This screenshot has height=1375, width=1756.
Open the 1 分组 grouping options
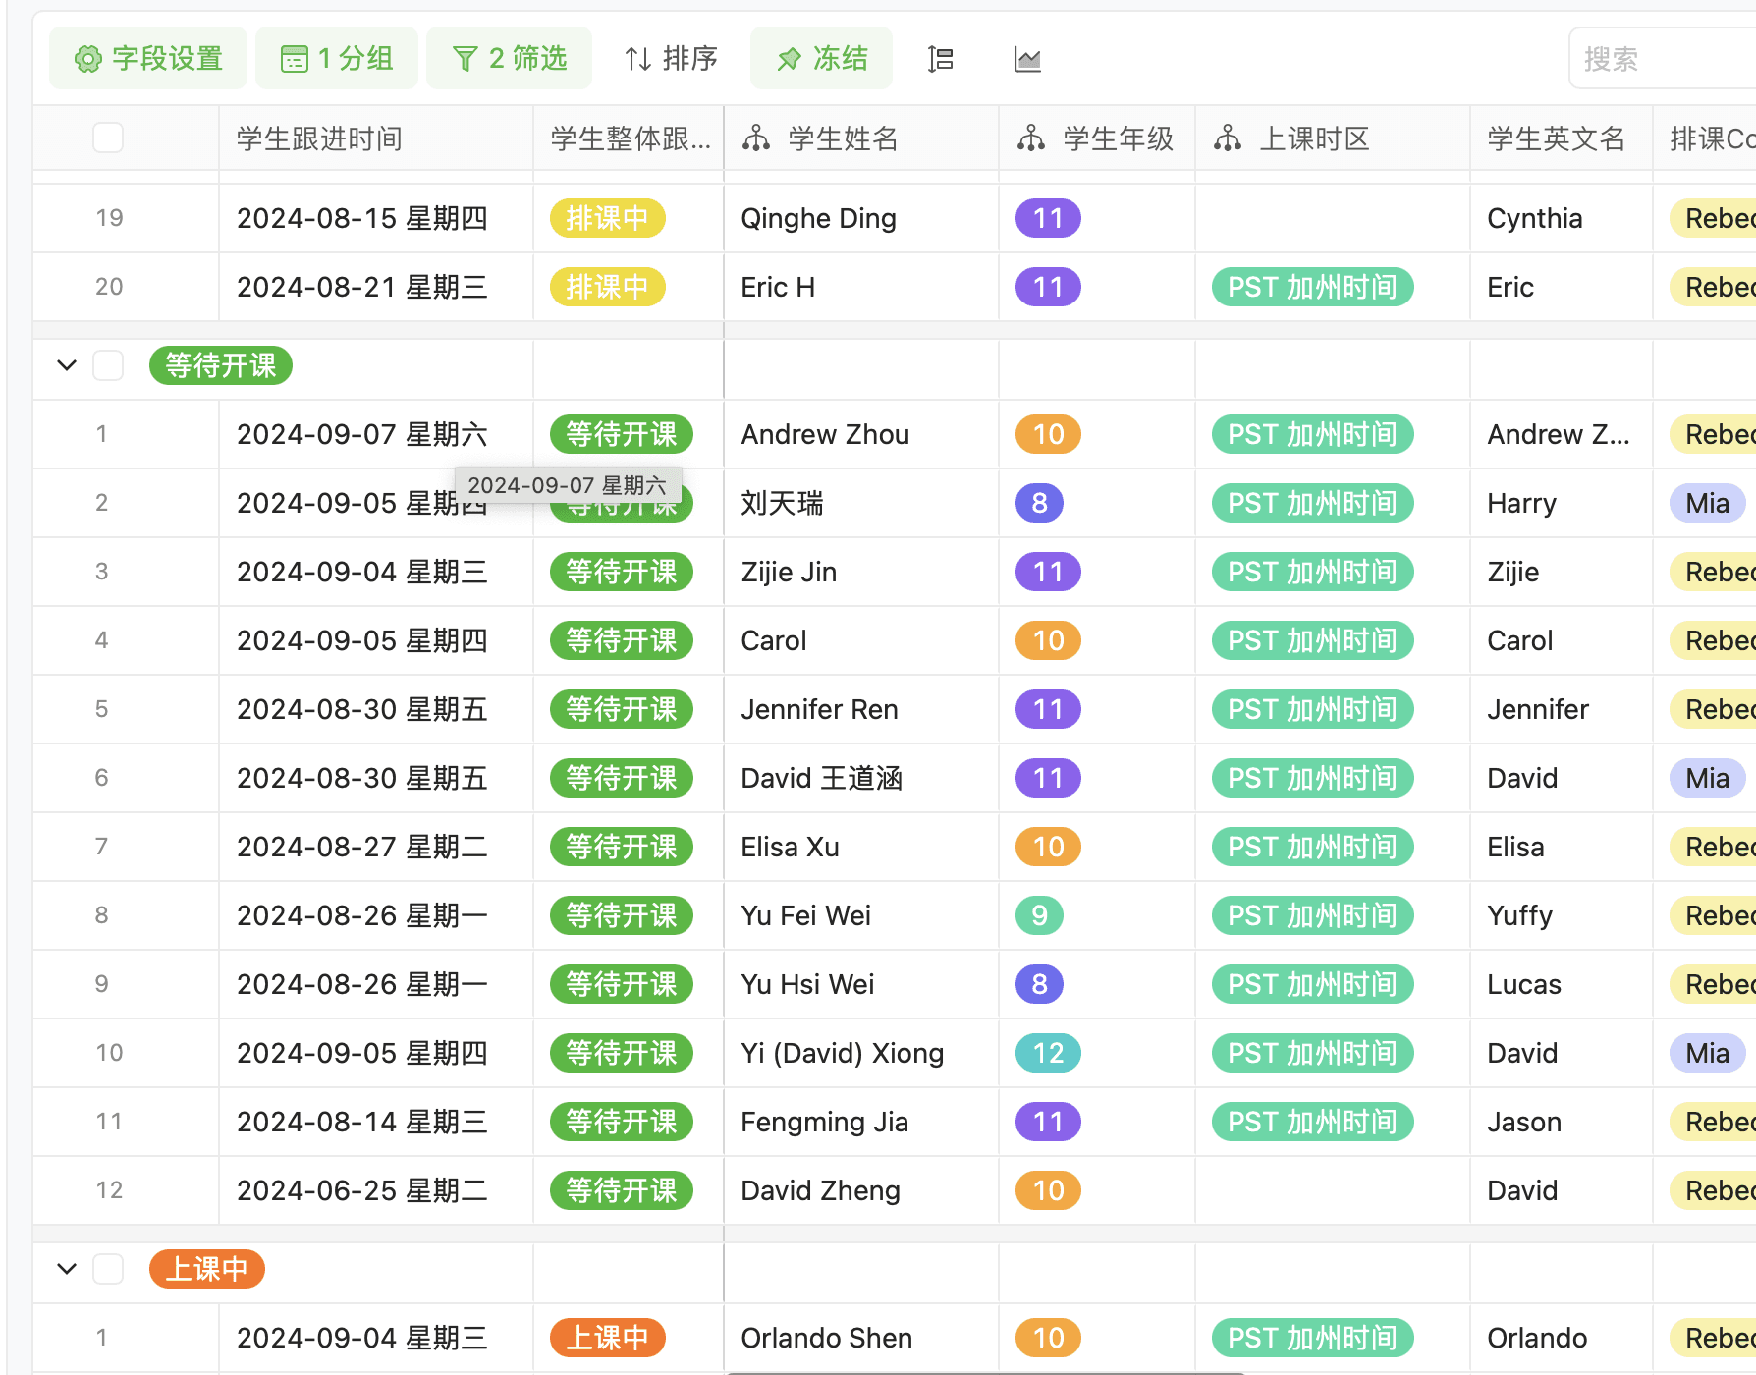click(x=337, y=59)
